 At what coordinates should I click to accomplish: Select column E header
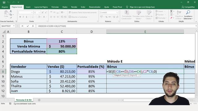[145, 31]
